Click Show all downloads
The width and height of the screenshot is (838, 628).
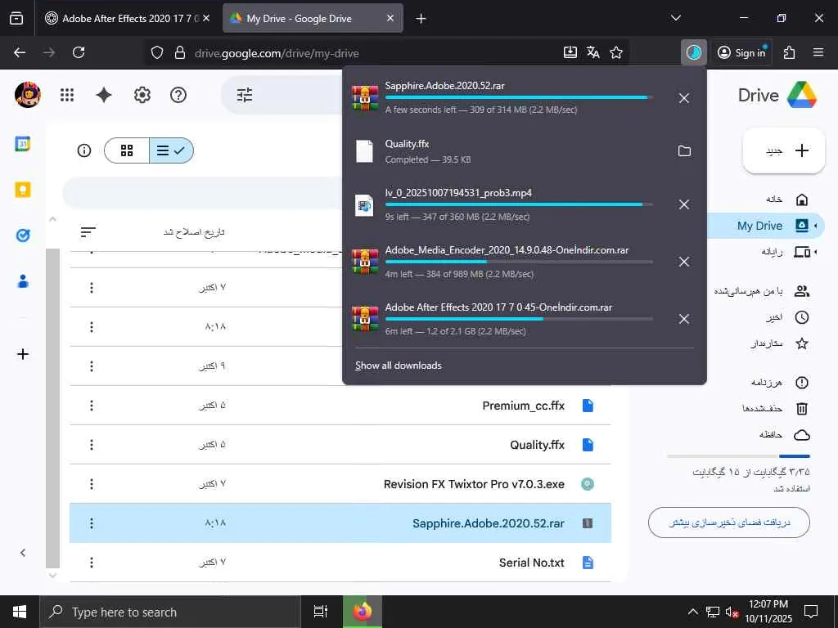coord(399,366)
